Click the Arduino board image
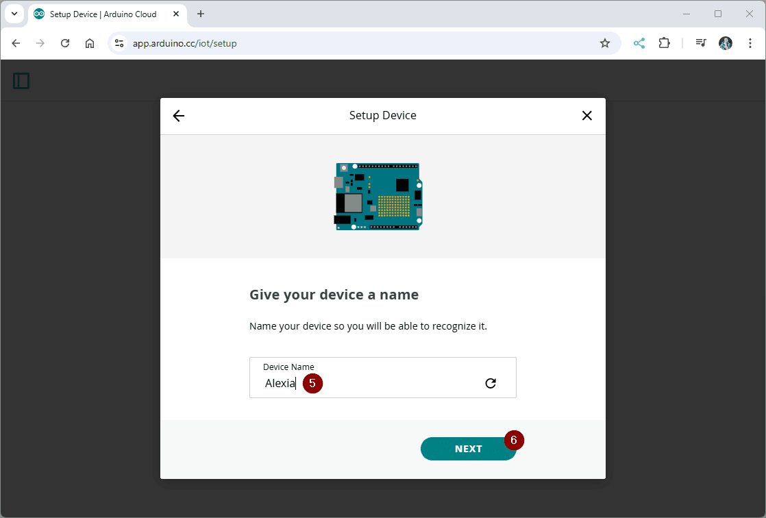This screenshot has width=766, height=518. [378, 196]
